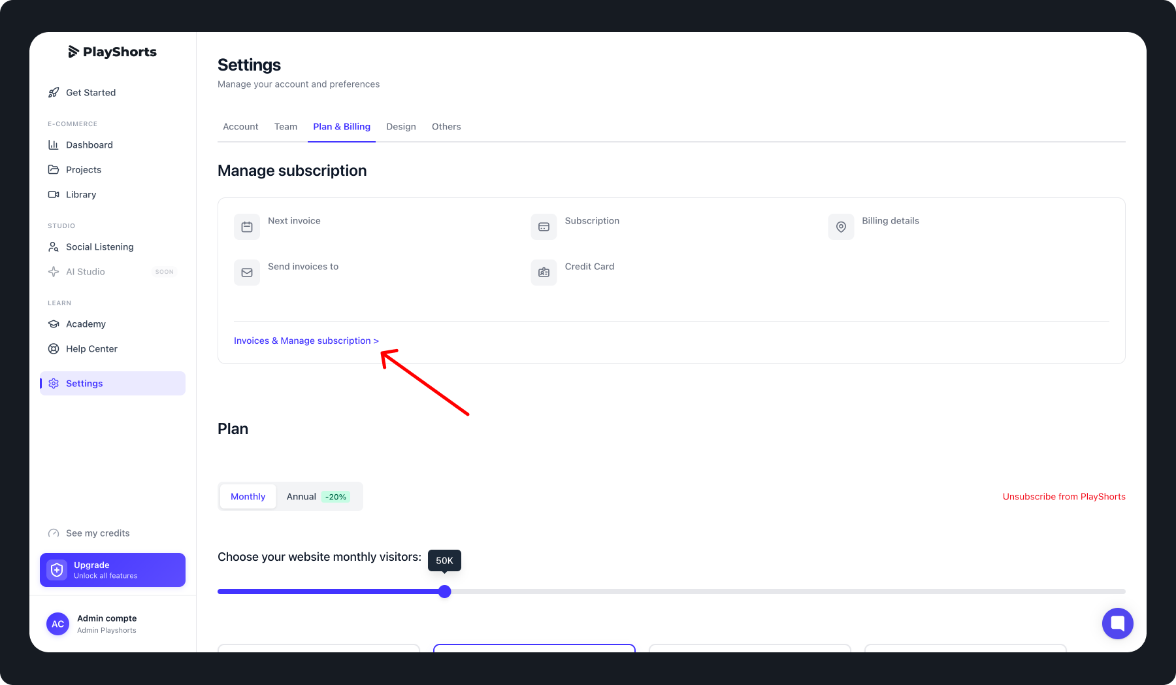1176x685 pixels.
Task: Click the "Send invoices to" label
Action: [303, 267]
